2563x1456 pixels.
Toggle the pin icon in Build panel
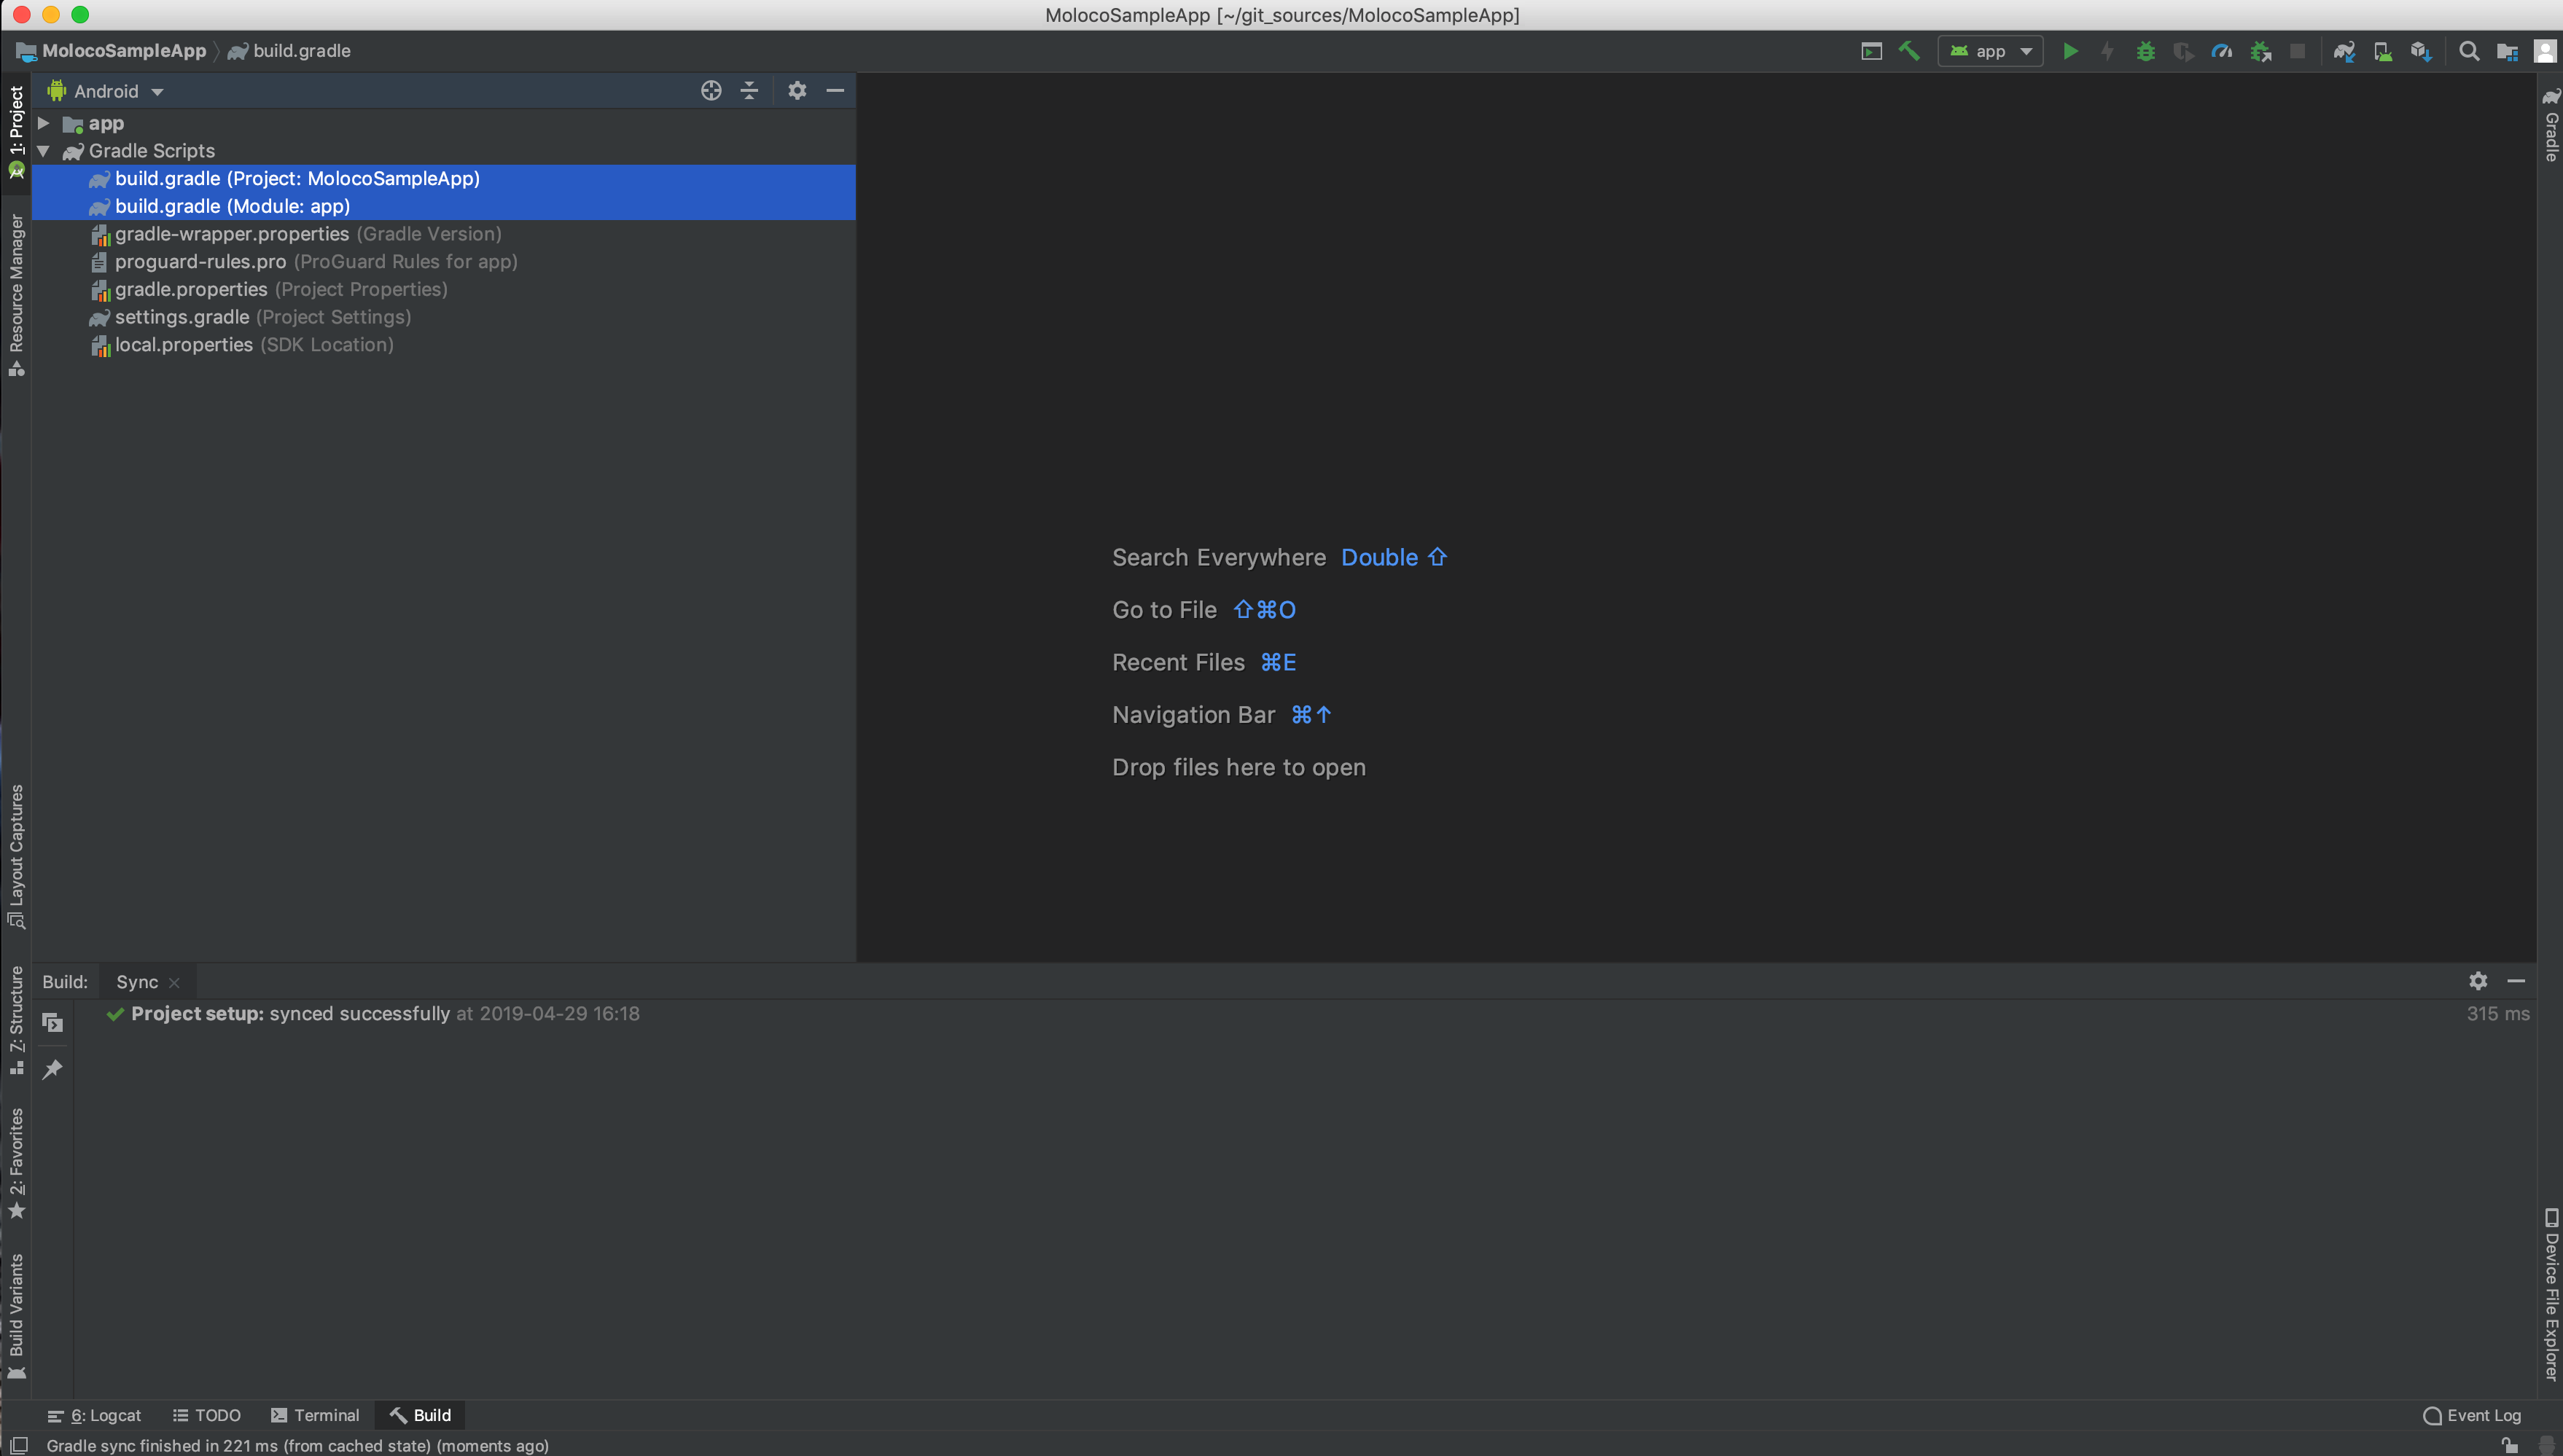pos(53,1069)
